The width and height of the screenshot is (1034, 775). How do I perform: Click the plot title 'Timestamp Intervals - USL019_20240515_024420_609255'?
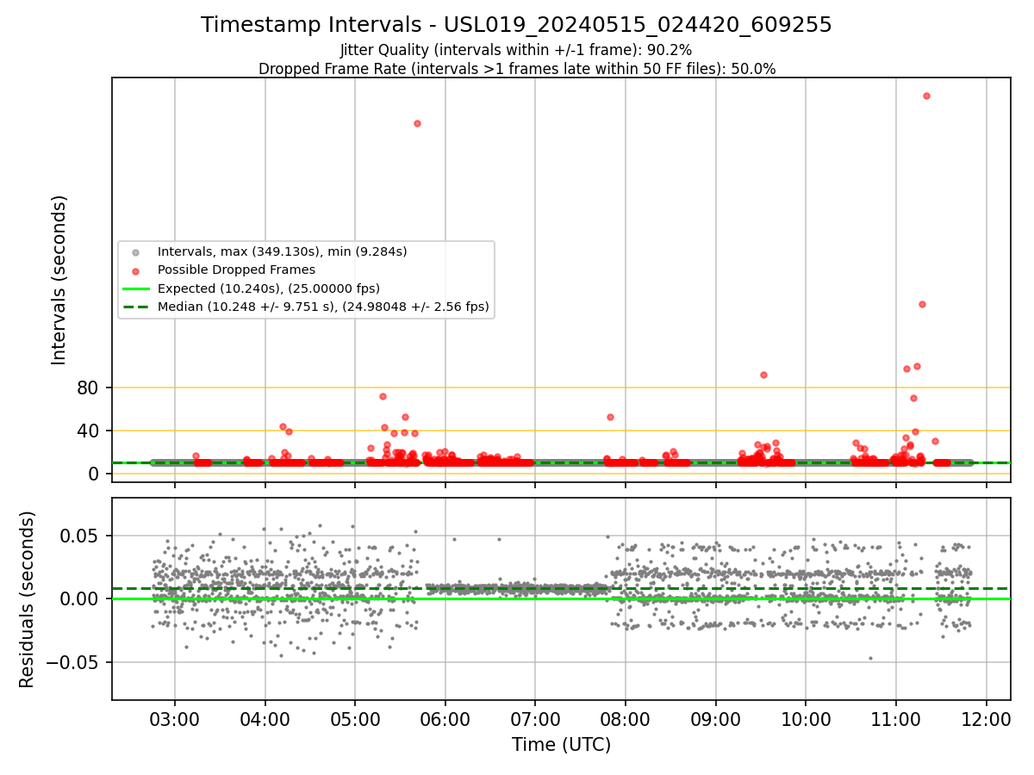[x=517, y=25]
